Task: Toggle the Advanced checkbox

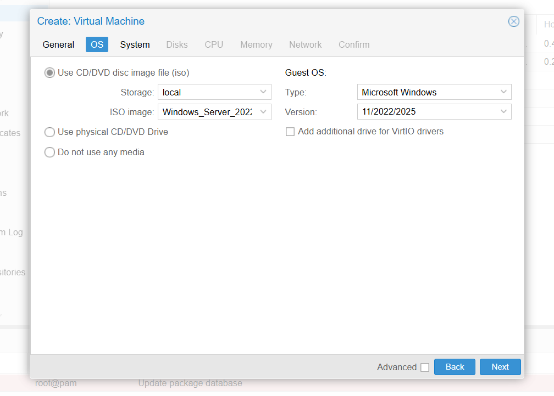Action: click(425, 367)
